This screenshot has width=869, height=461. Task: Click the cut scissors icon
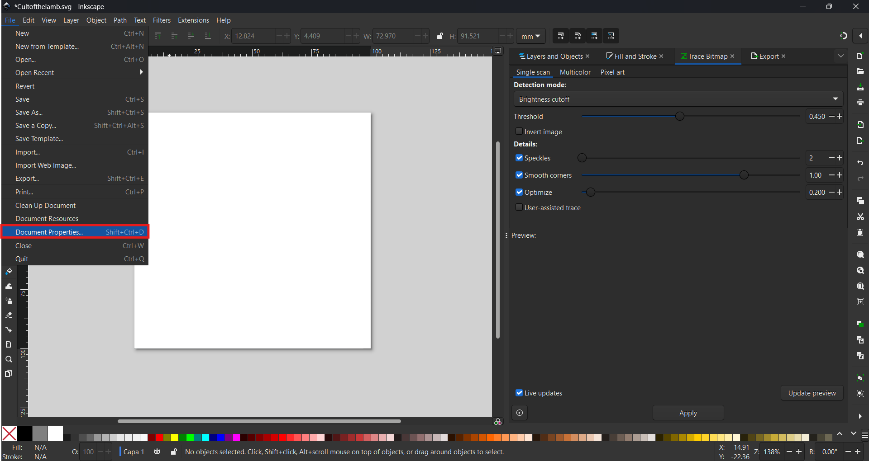860,217
